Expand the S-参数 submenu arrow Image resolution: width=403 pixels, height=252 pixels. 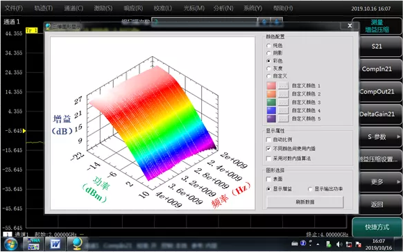coord(398,137)
